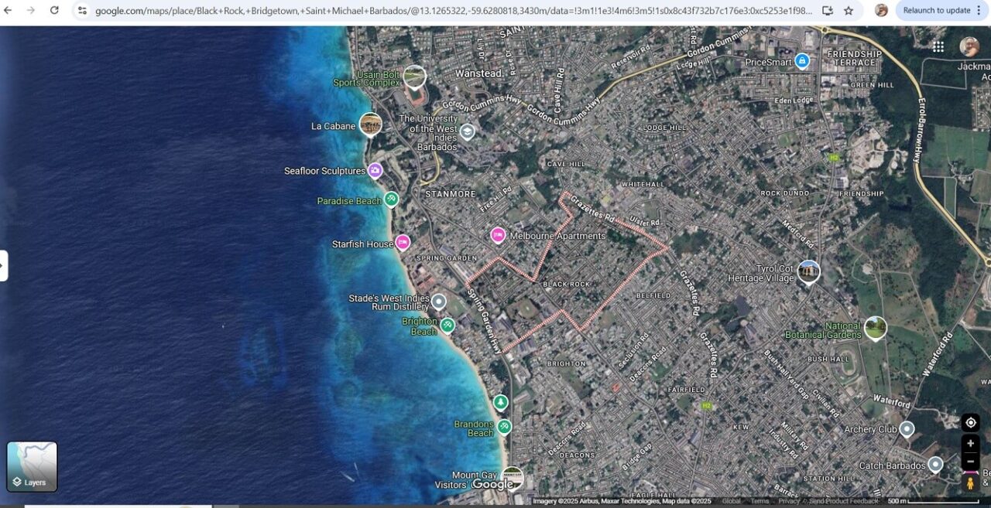The height and width of the screenshot is (508, 991).
Task: Open the Google apps launcher grid
Action: (x=938, y=46)
